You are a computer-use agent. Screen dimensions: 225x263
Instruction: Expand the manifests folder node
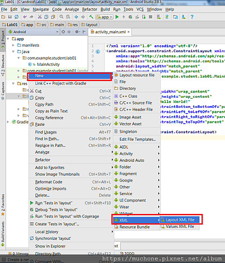click(13, 45)
